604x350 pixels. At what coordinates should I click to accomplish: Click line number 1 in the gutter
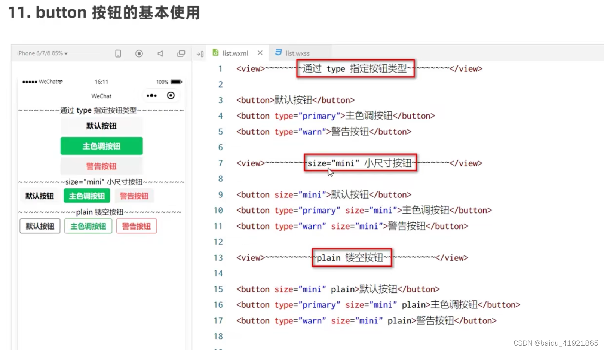[x=220, y=69]
